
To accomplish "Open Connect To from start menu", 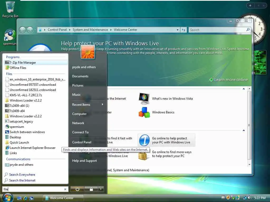I will pos(80,132).
